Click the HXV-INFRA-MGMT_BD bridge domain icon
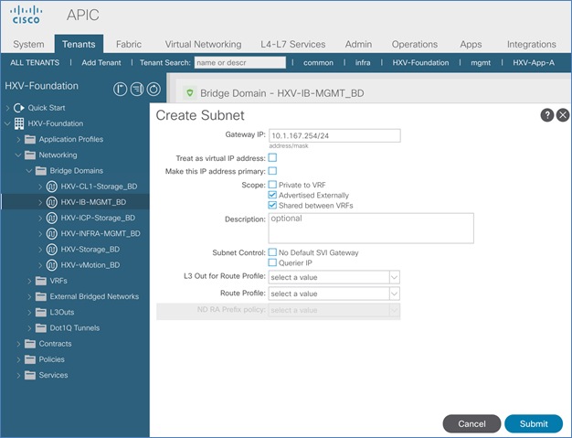 [52, 233]
